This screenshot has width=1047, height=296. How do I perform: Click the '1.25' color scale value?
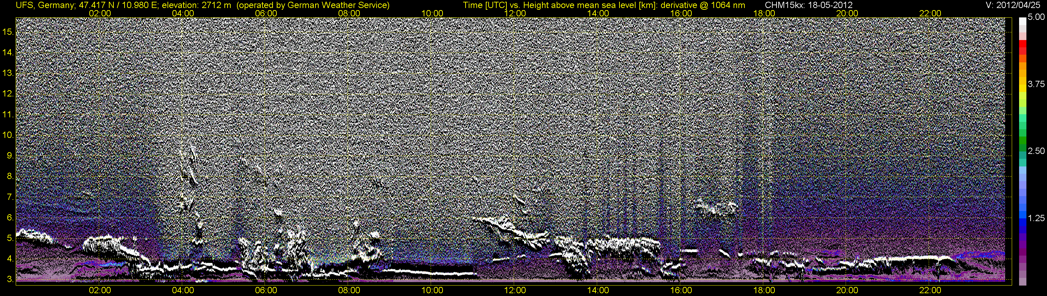(x=1036, y=218)
